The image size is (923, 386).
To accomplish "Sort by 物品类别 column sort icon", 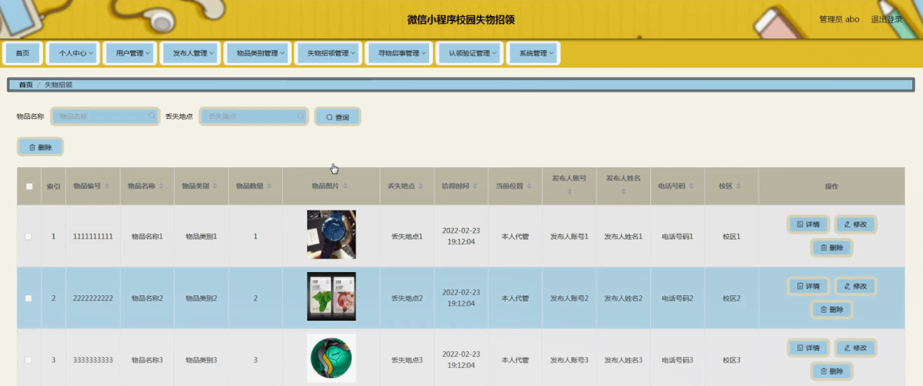I will 216,186.
